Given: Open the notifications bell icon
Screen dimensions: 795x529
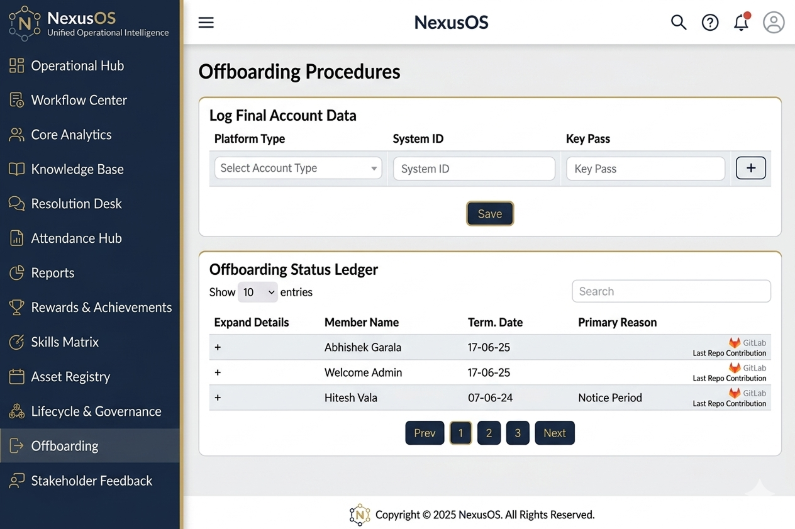Looking at the screenshot, I should (742, 23).
